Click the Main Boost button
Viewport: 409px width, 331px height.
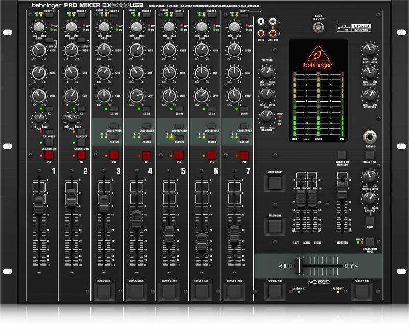click(275, 184)
